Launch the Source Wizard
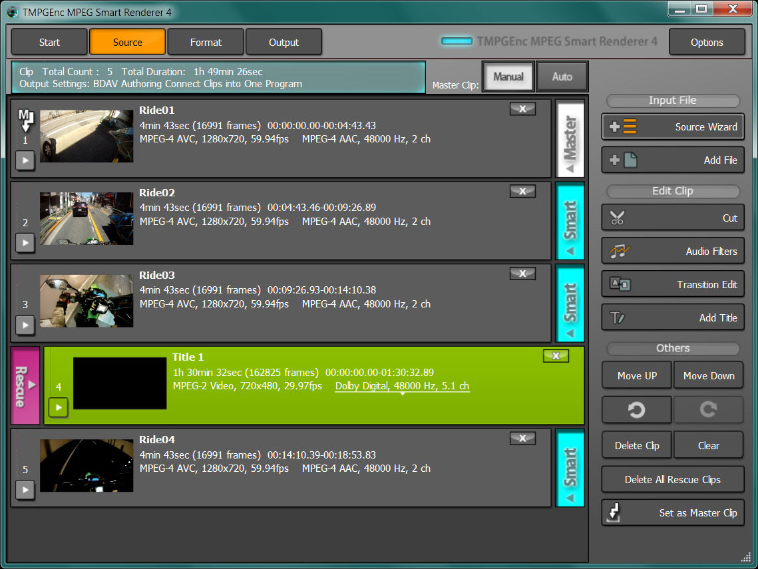Viewport: 758px width, 569px height. 673,126
